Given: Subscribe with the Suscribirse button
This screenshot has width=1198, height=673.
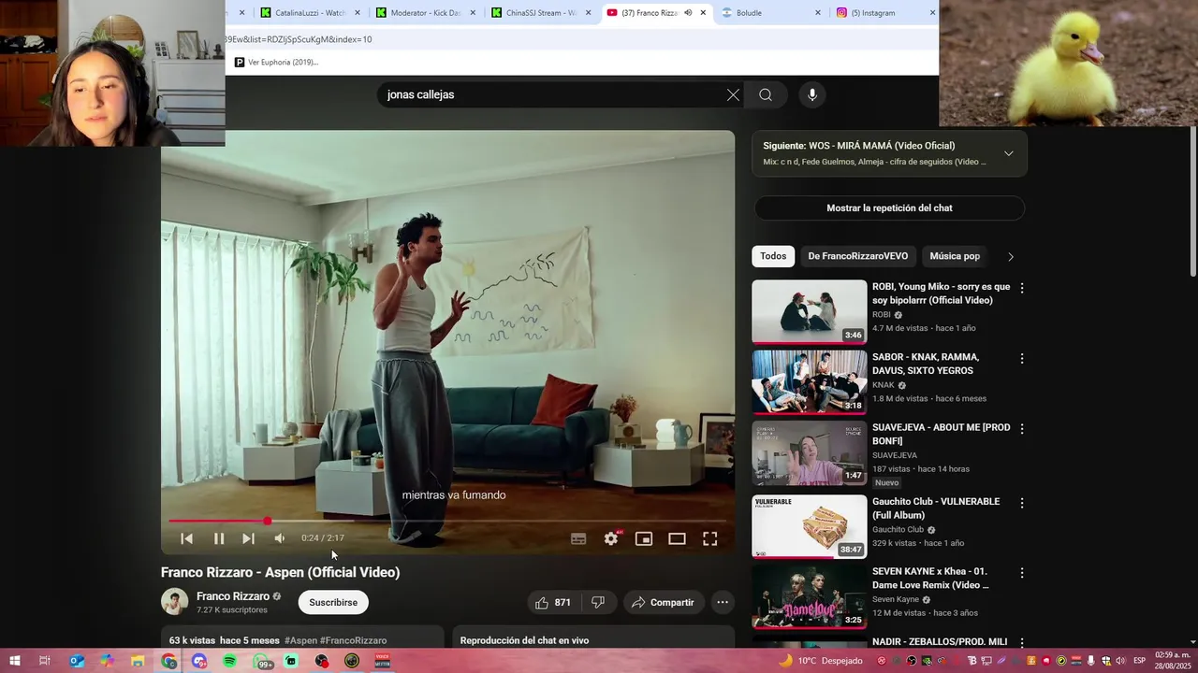Looking at the screenshot, I should point(333,603).
